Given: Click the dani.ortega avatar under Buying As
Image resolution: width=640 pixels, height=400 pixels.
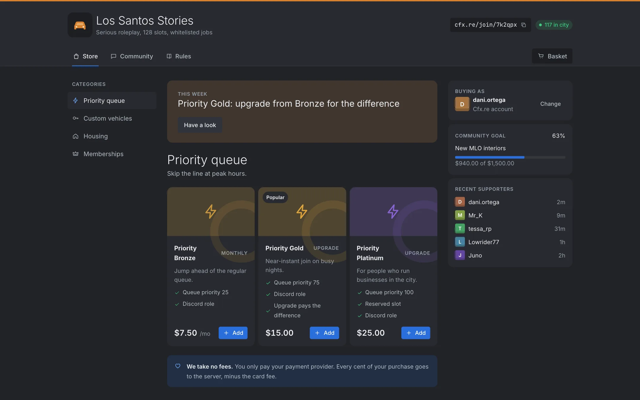Looking at the screenshot, I should coord(462,104).
